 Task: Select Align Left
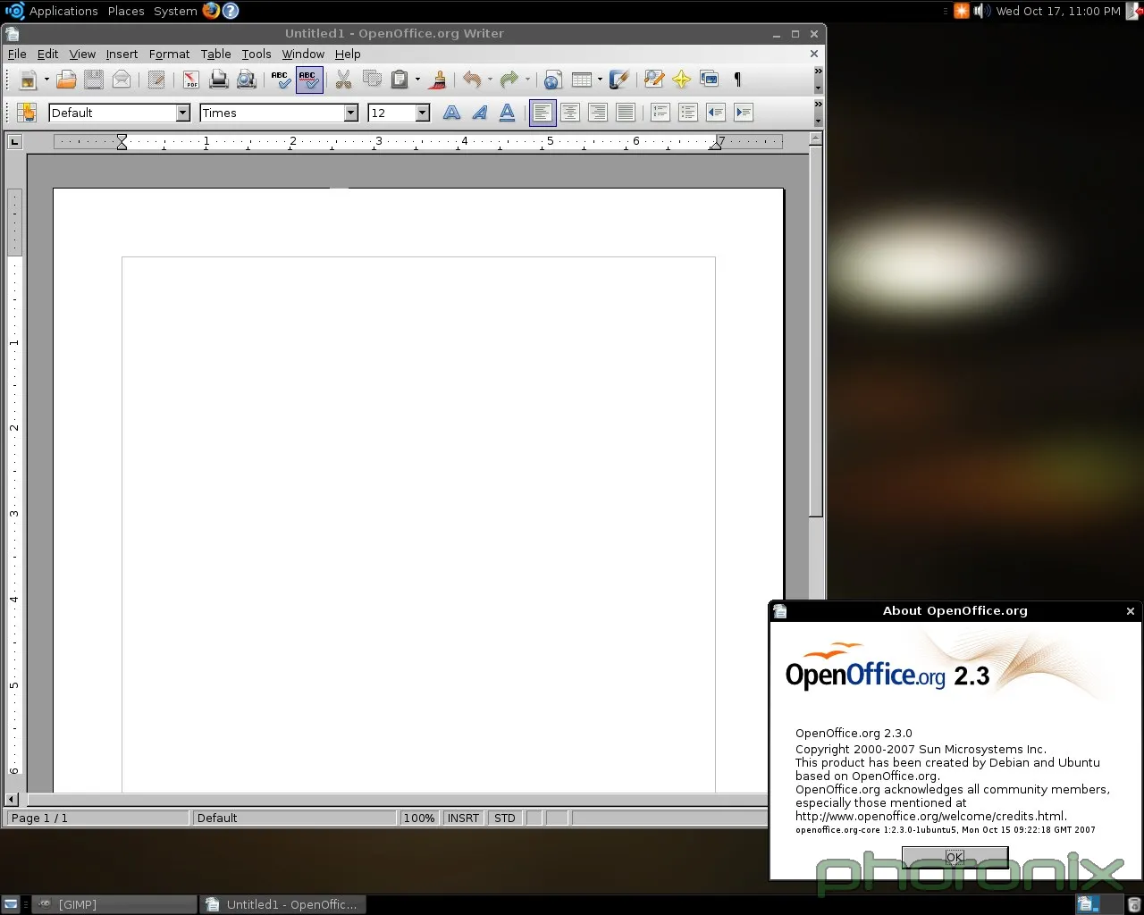coord(543,113)
